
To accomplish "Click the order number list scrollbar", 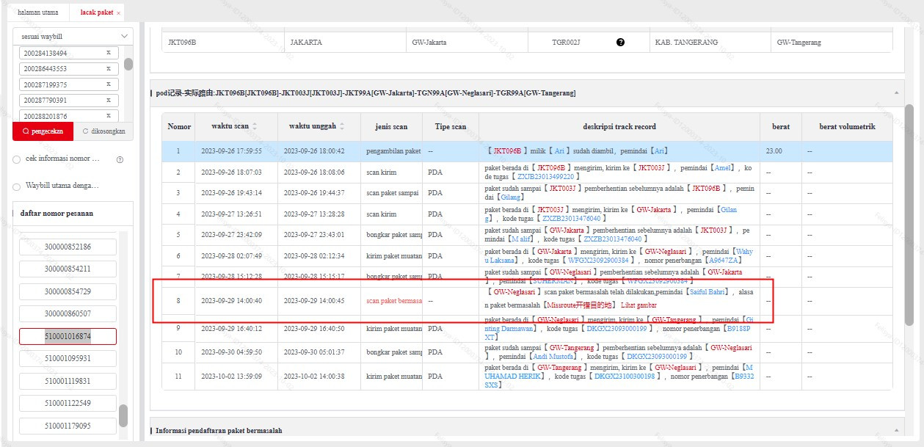I will point(123,415).
